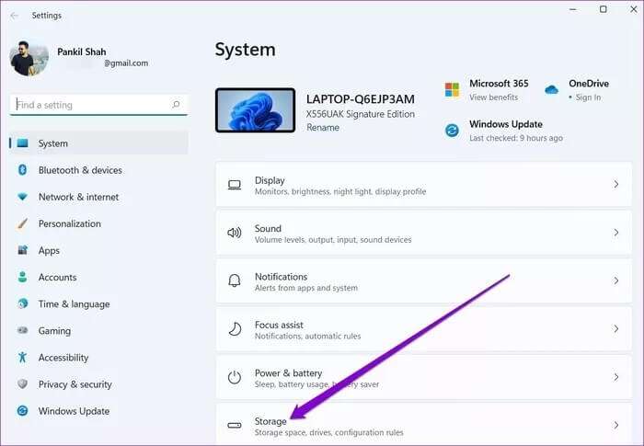
Task: Expand the Display row chevron
Action: point(616,184)
